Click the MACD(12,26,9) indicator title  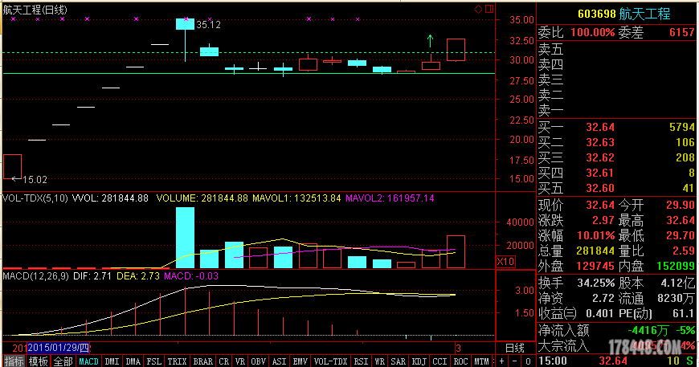[x=35, y=276]
